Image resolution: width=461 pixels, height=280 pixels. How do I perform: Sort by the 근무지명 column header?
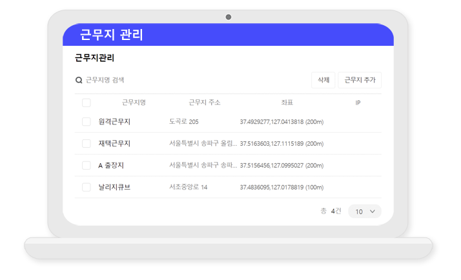point(134,103)
